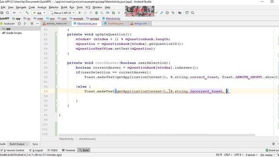Viewport: 279px width, 157px height.
Task: Open the Build menu
Action: click(x=64, y=7)
